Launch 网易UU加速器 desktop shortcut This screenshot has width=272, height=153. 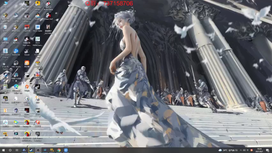(x=16, y=77)
